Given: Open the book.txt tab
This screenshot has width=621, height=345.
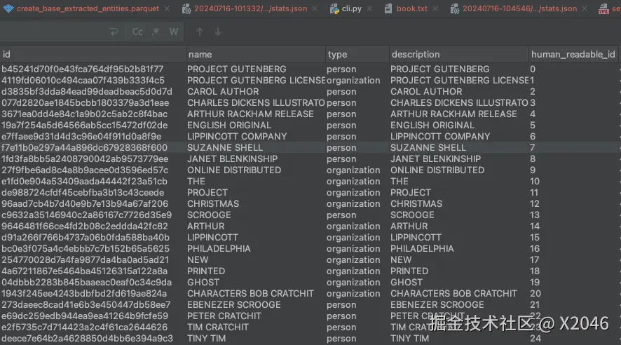Looking at the screenshot, I should coord(412,8).
